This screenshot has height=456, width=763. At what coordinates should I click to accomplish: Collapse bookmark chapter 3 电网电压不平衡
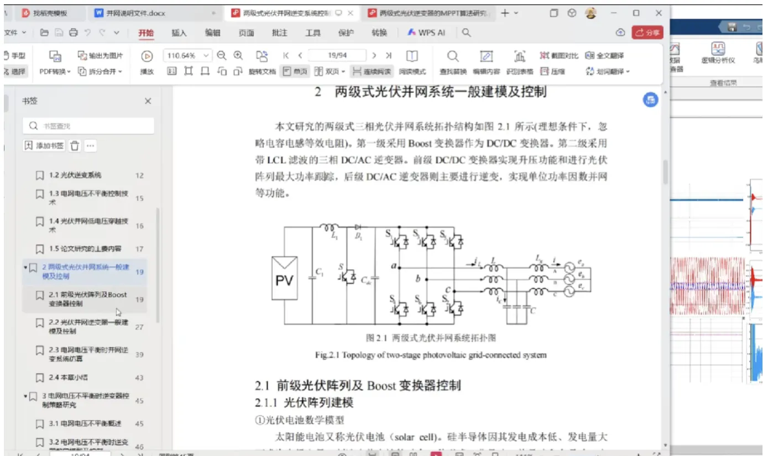25,396
